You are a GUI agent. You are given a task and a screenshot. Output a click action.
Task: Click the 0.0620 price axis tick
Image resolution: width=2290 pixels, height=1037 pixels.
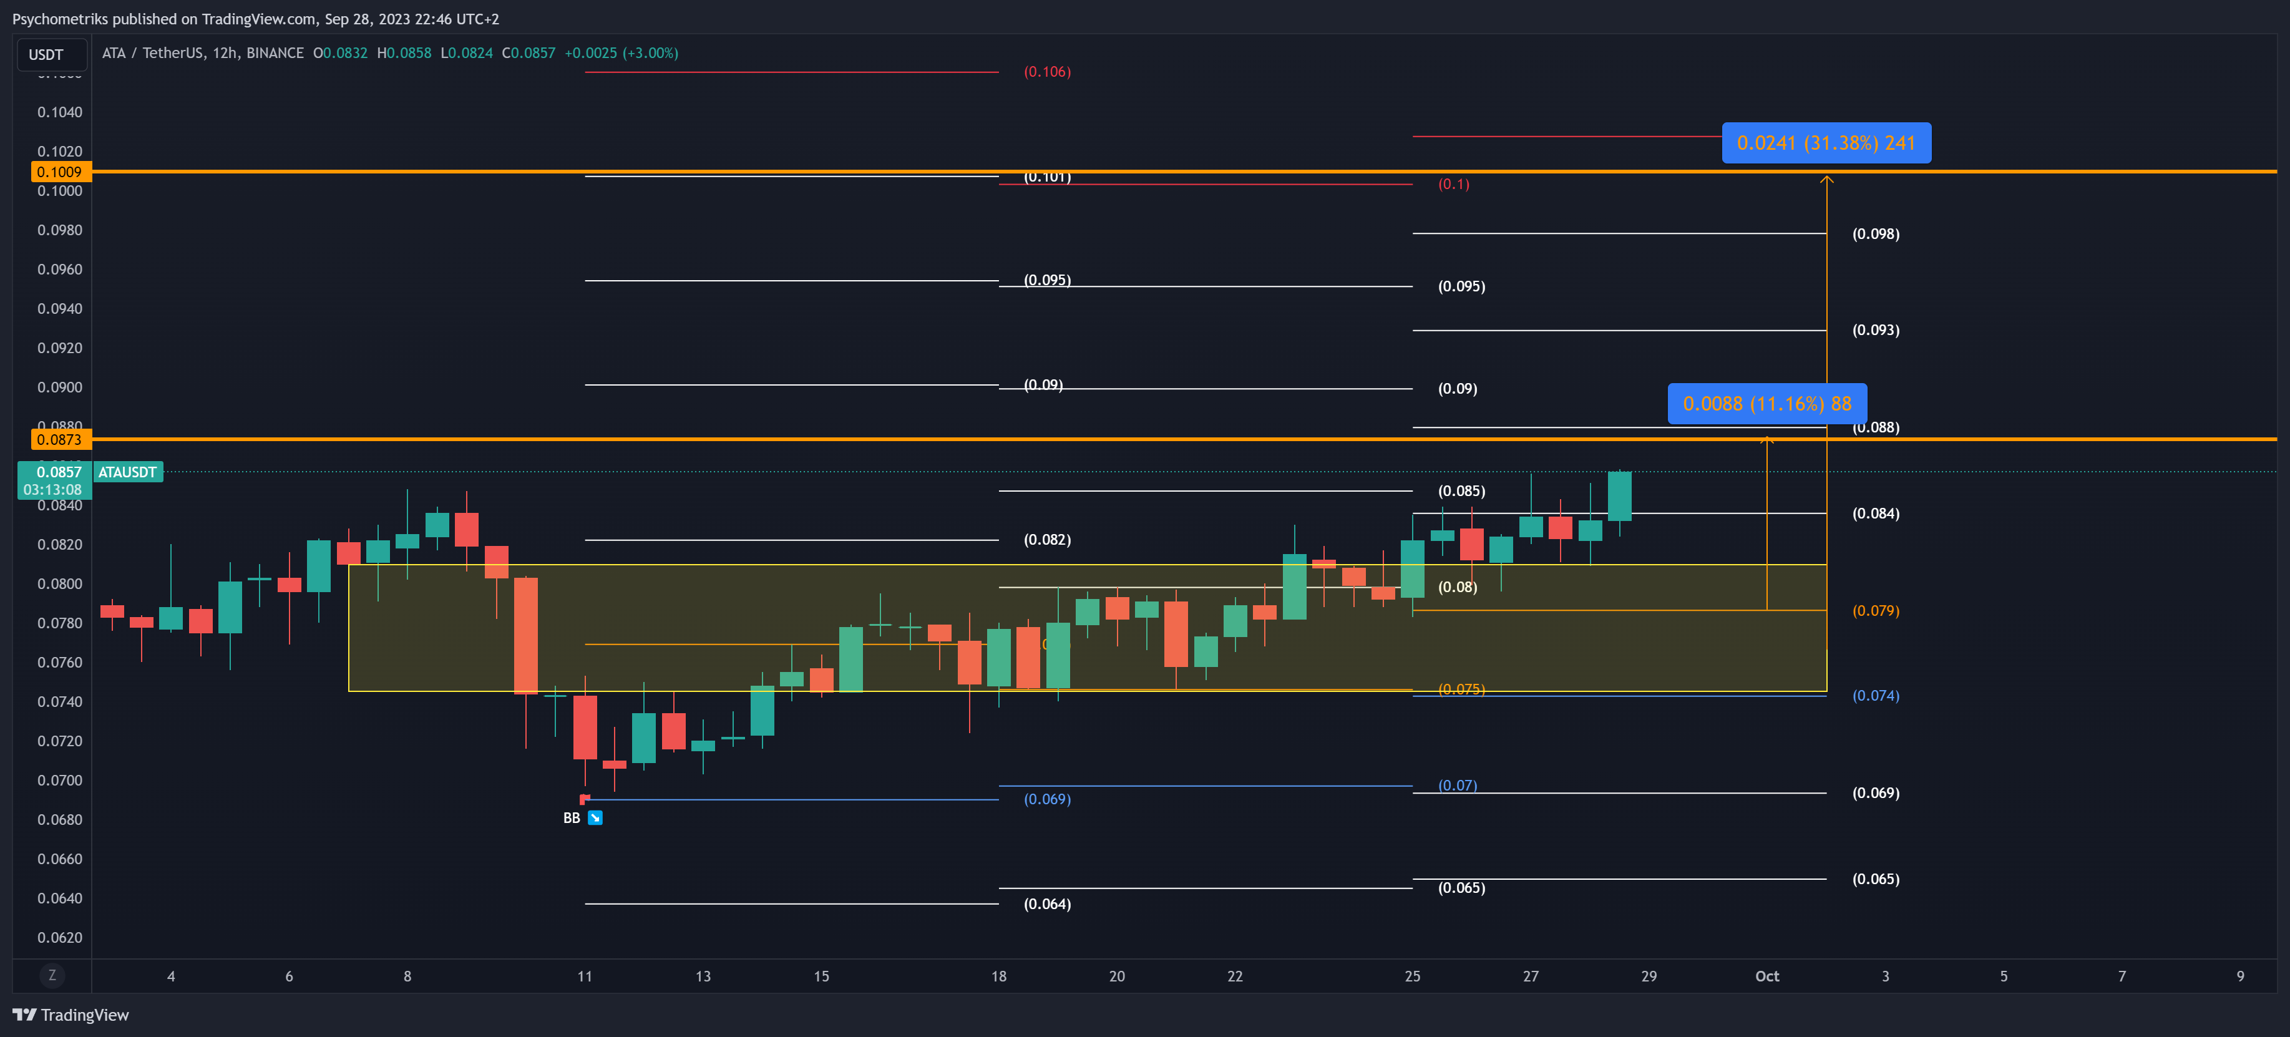pos(59,937)
